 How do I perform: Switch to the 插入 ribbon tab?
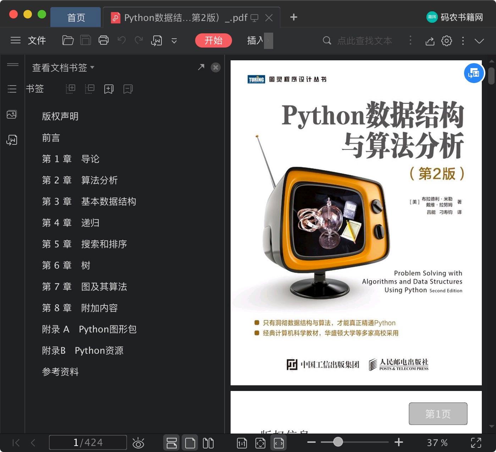pos(255,40)
